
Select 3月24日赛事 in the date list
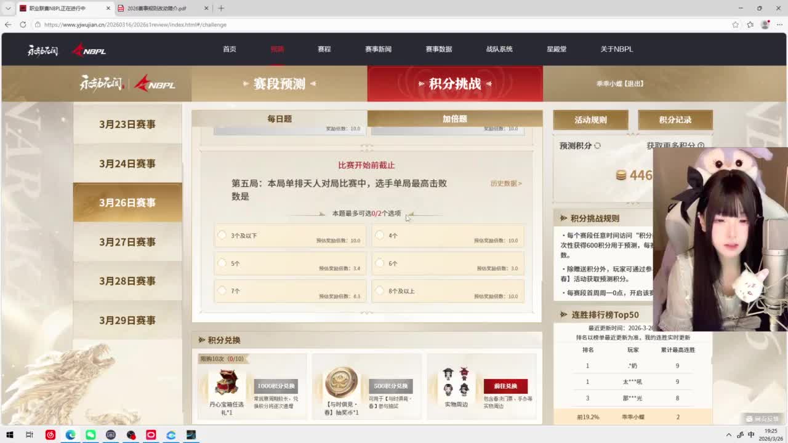point(127,164)
